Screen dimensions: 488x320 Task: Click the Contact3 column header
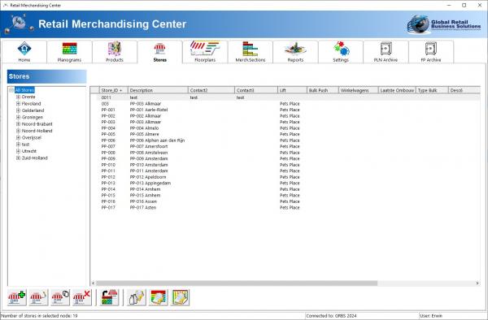pos(256,90)
